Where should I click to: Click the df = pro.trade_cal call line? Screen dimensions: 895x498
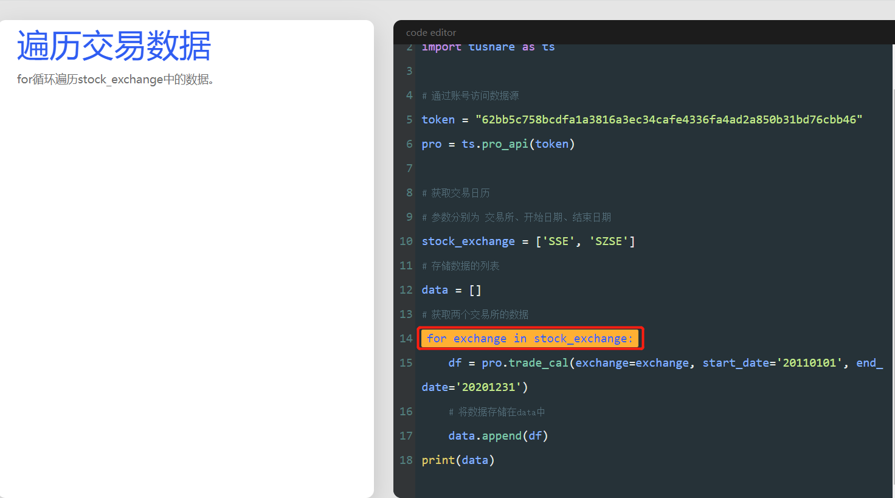coord(665,363)
